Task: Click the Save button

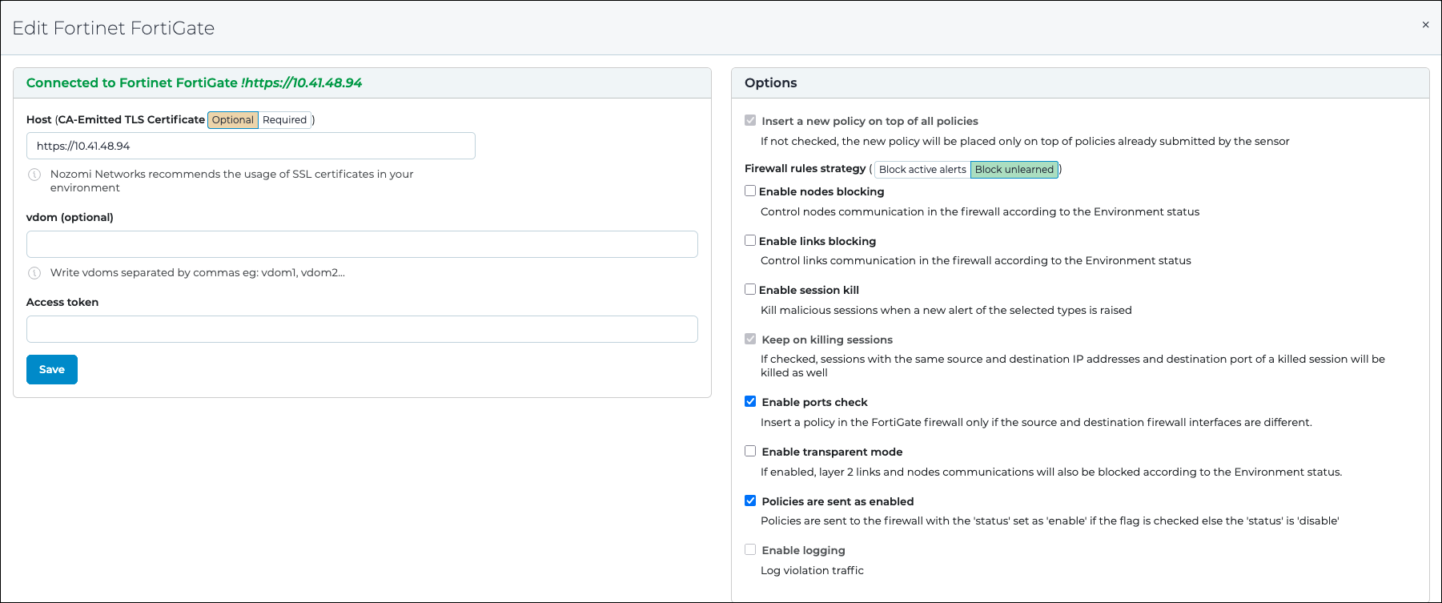Action: [52, 369]
